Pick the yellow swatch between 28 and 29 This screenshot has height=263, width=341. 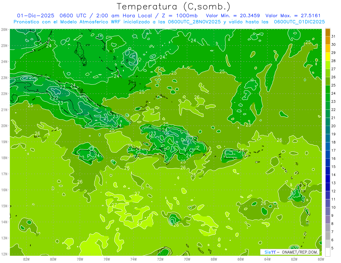(328, 57)
